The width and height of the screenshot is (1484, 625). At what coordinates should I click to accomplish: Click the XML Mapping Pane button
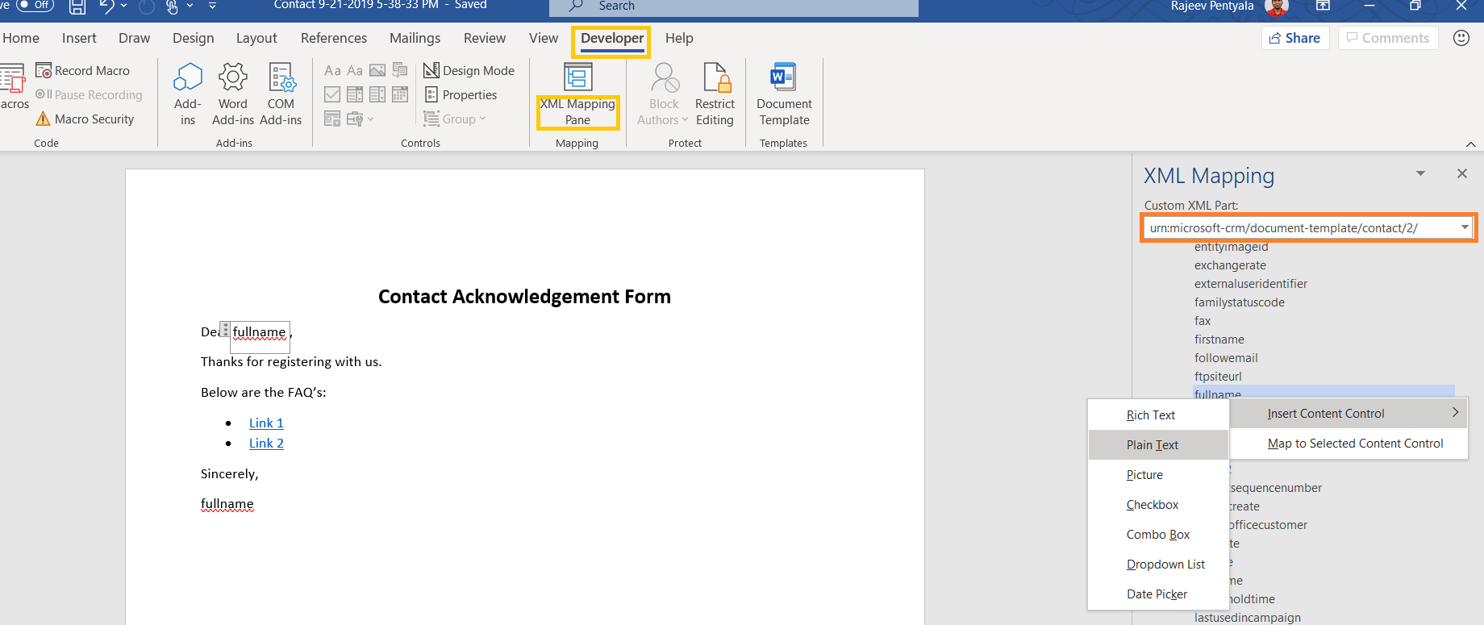coord(577,95)
